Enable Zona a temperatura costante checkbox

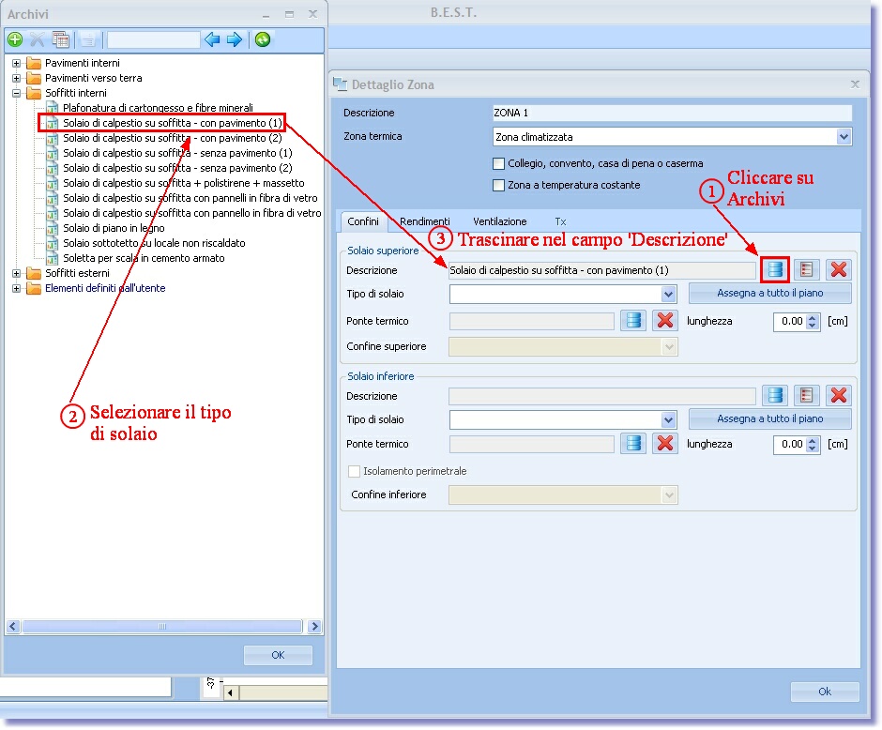pos(499,185)
